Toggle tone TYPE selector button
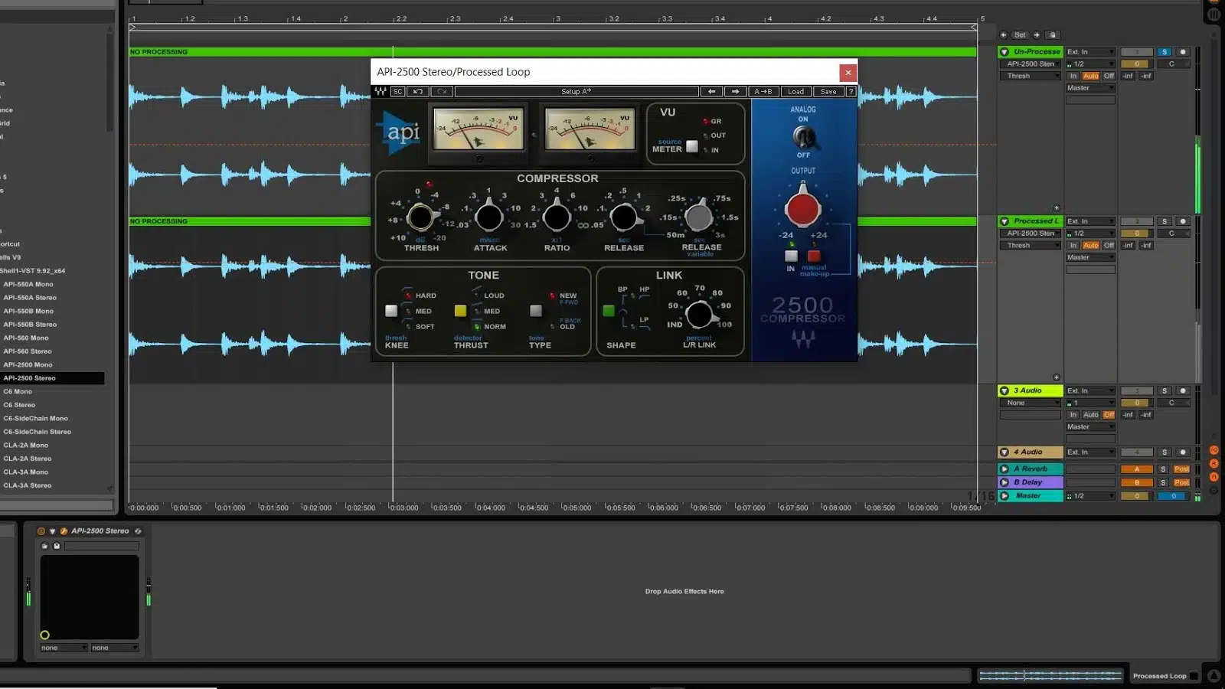The image size is (1225, 689). [x=536, y=311]
